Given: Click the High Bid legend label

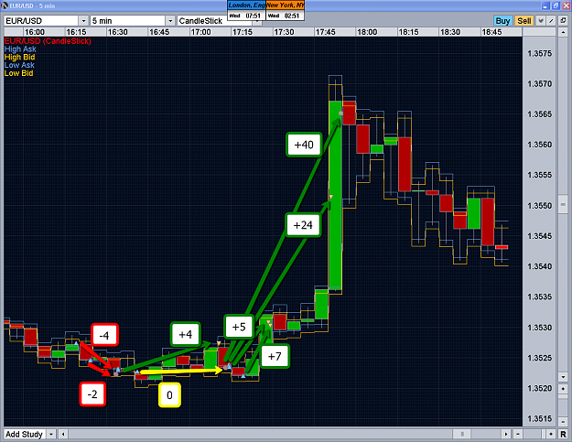Looking at the screenshot, I should click(x=20, y=58).
